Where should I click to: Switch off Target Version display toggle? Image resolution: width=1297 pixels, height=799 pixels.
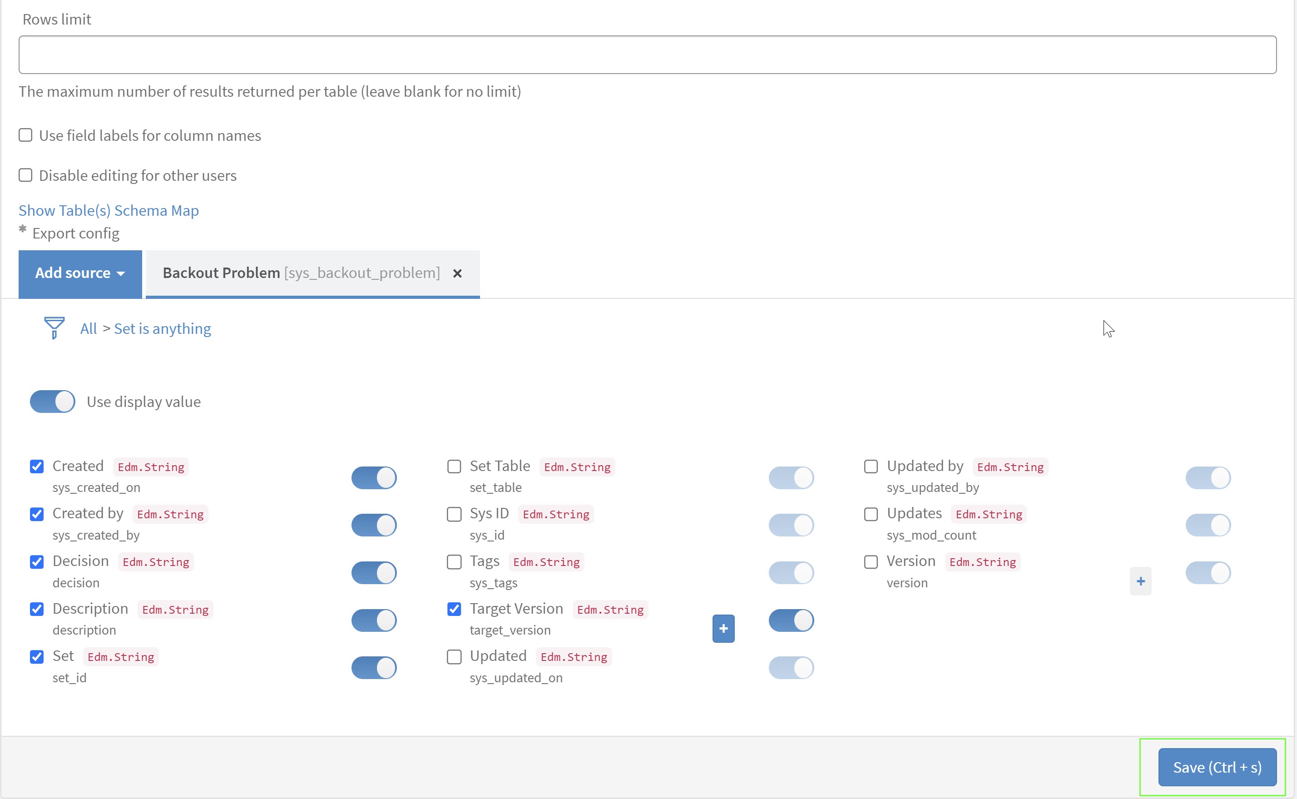point(791,620)
